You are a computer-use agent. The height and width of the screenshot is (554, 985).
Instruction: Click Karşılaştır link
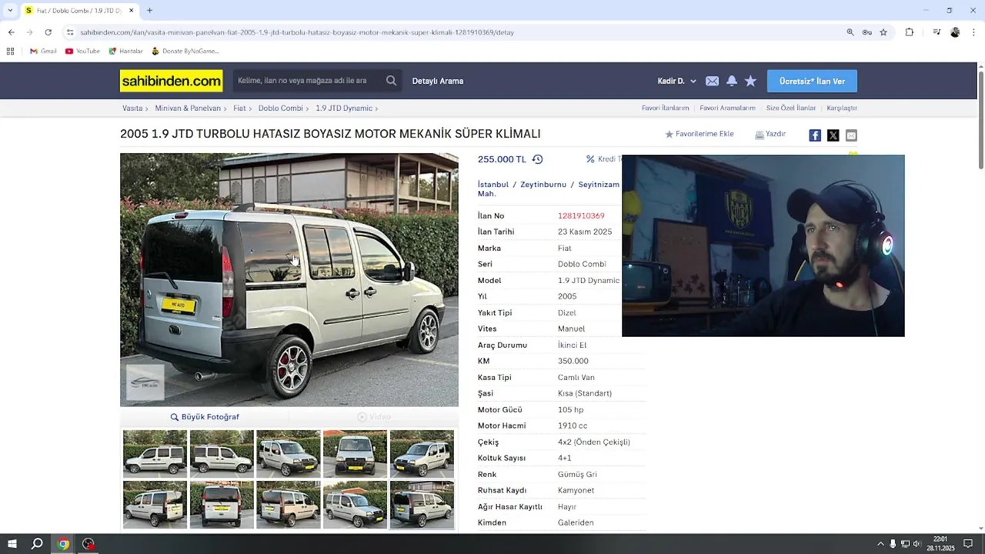coord(842,108)
